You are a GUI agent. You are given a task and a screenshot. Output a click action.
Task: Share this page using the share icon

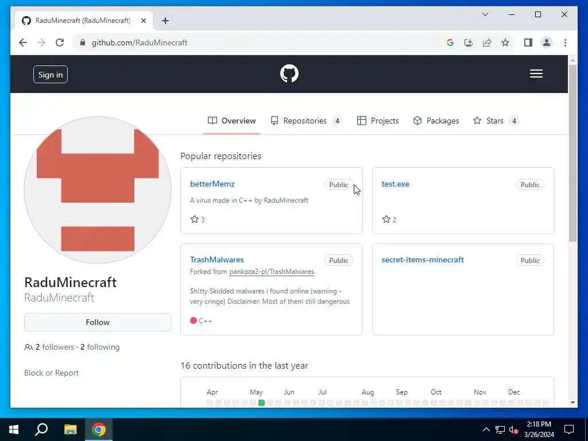(487, 42)
